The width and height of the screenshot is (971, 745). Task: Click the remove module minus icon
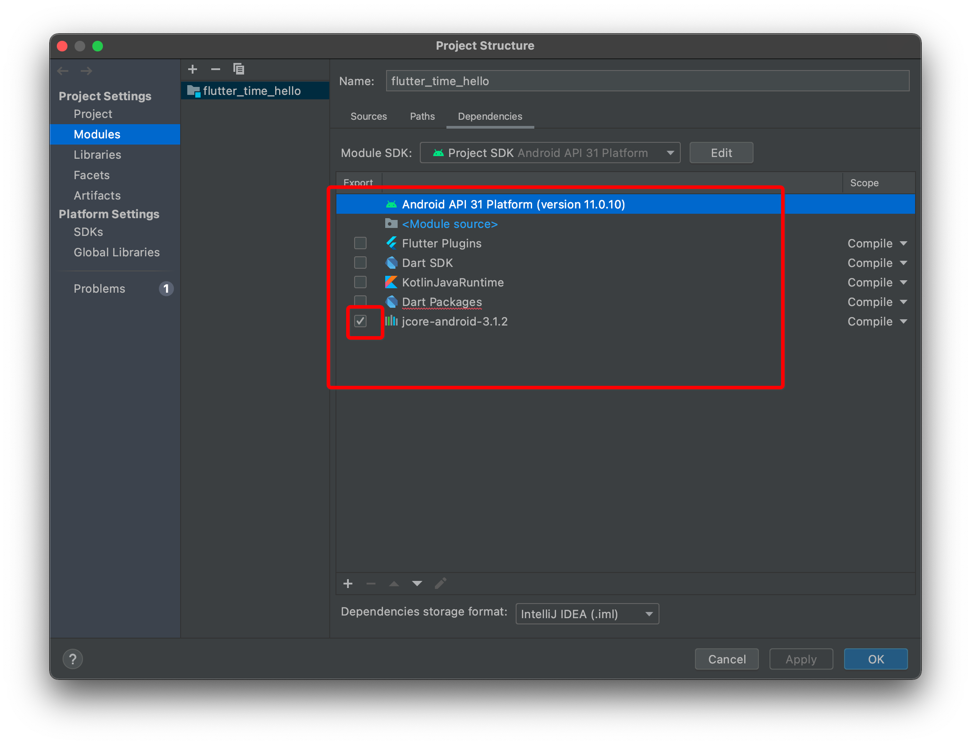[216, 69]
